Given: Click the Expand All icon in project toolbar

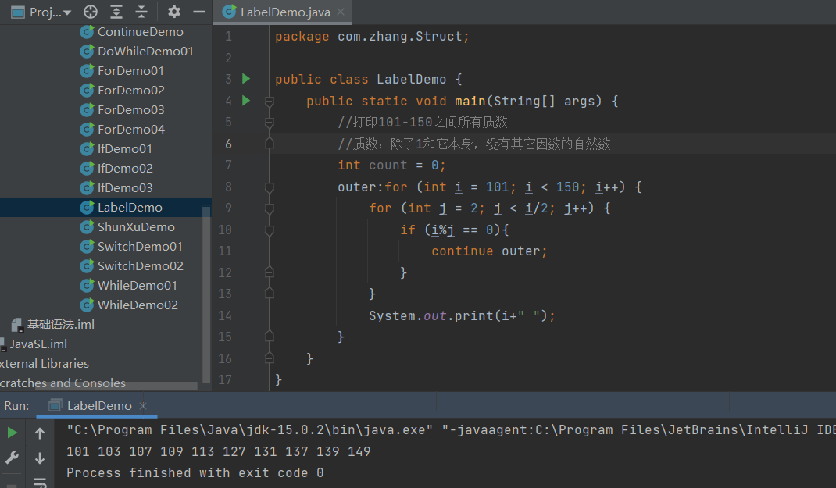Looking at the screenshot, I should (116, 12).
